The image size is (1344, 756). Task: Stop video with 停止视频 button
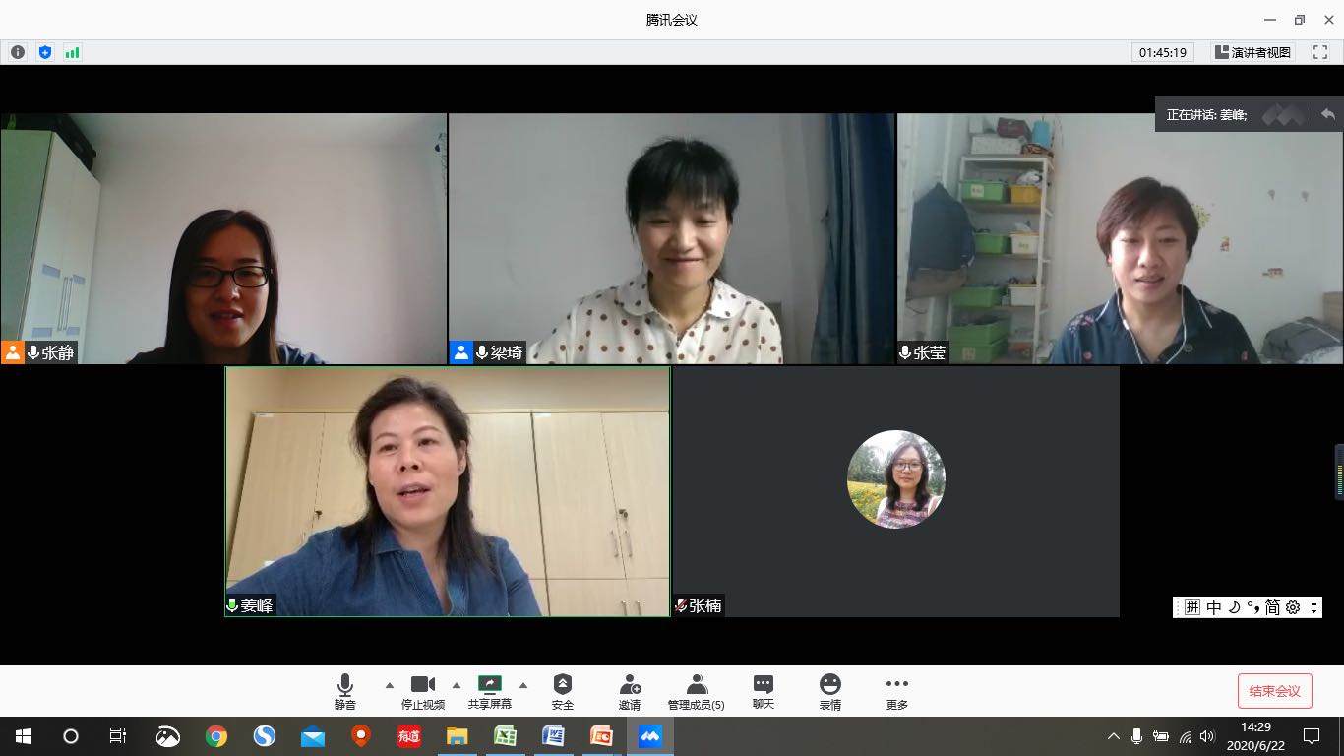423,692
